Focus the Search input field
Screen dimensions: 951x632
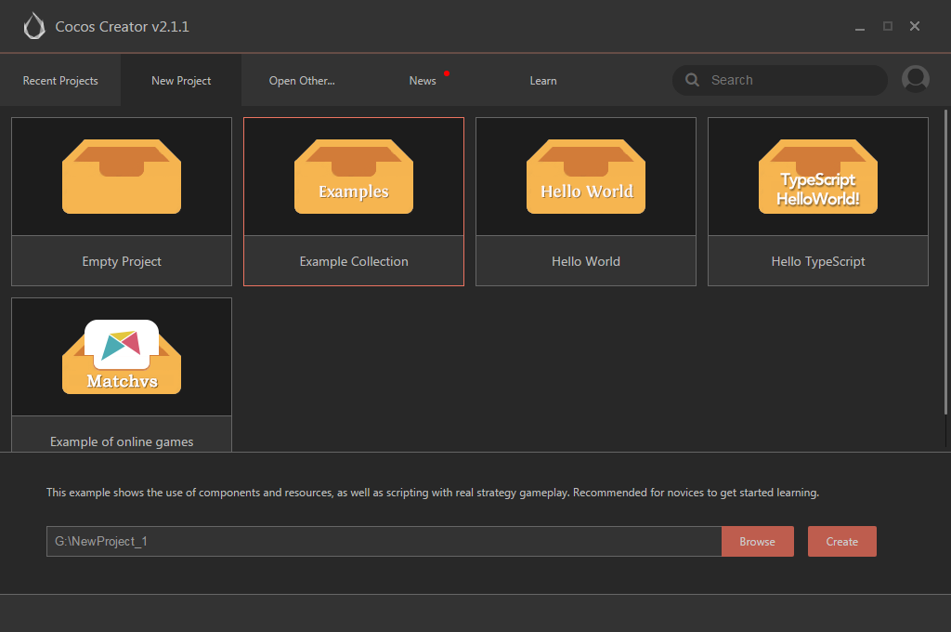click(780, 80)
